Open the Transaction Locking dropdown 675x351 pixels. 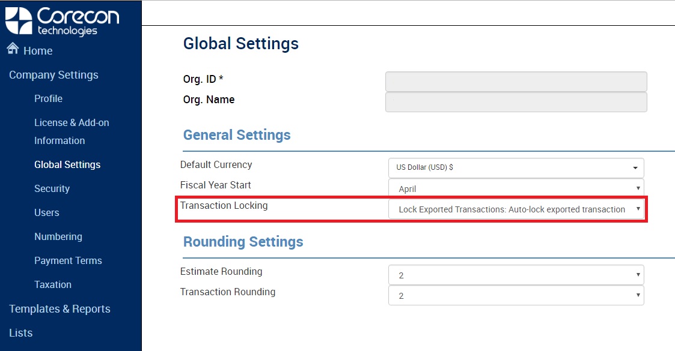click(x=516, y=209)
